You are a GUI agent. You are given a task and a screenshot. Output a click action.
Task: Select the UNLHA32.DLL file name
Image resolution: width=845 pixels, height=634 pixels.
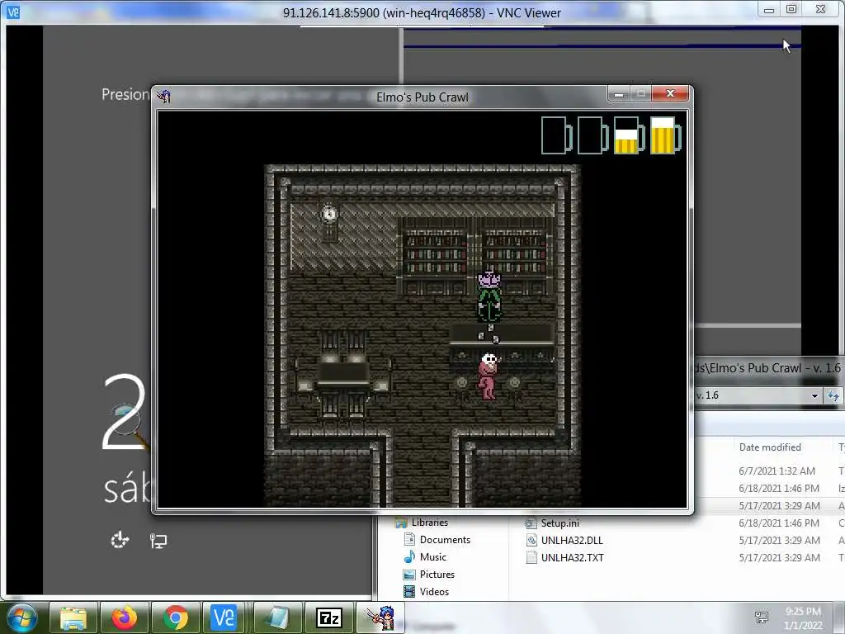(572, 540)
